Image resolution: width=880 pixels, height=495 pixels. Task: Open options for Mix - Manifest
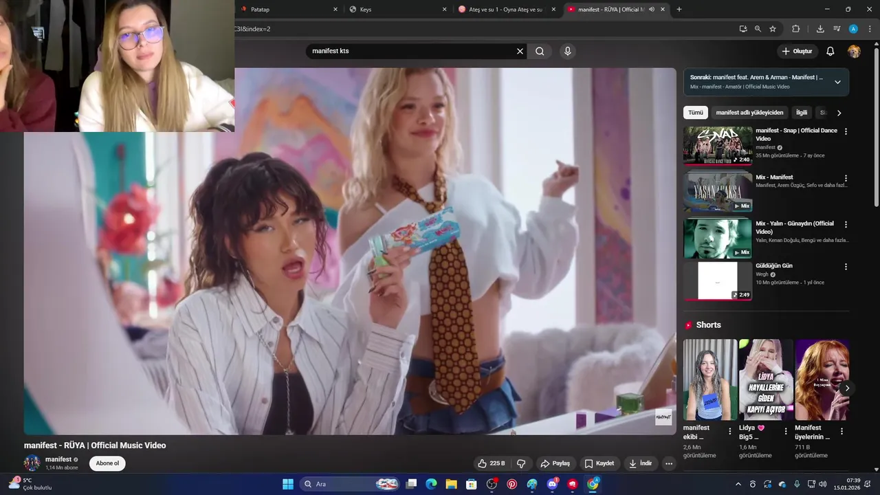pos(846,178)
